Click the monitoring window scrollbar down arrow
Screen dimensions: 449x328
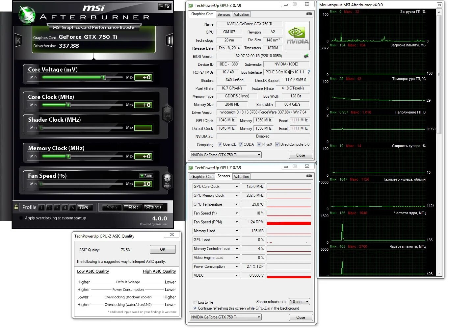[x=439, y=273]
